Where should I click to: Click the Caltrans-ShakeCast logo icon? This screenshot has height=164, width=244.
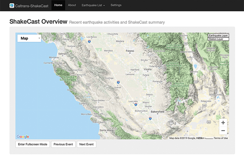point(12,6)
